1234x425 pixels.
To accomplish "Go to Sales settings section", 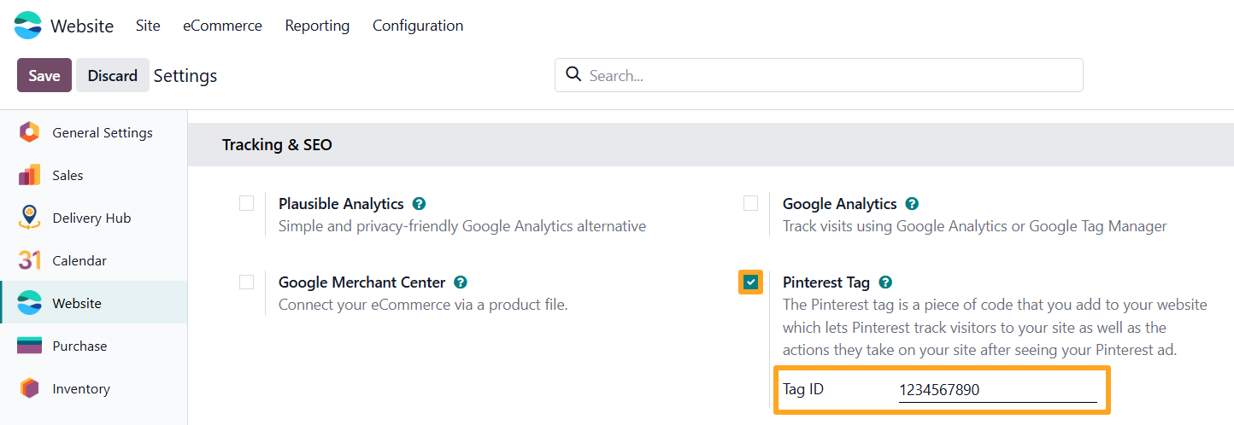I will coord(94,175).
